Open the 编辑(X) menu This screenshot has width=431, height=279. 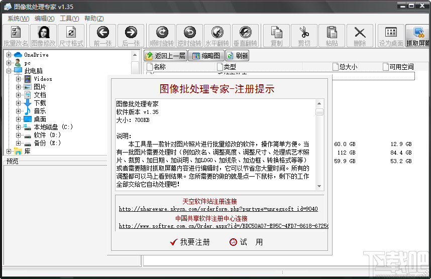point(45,19)
